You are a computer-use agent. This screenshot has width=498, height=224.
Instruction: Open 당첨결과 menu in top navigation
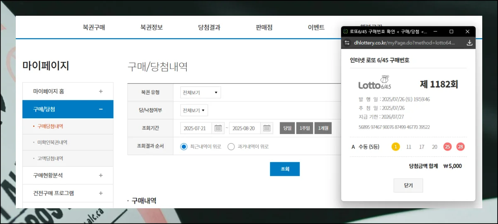click(x=209, y=28)
